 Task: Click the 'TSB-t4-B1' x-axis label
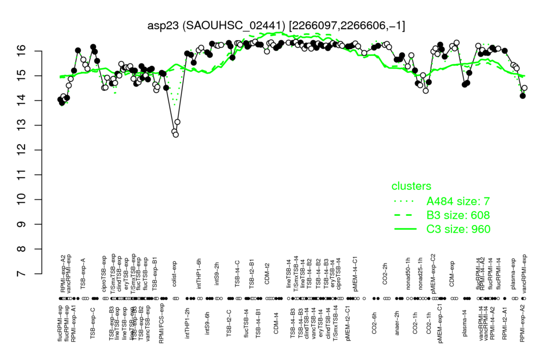click(x=258, y=322)
